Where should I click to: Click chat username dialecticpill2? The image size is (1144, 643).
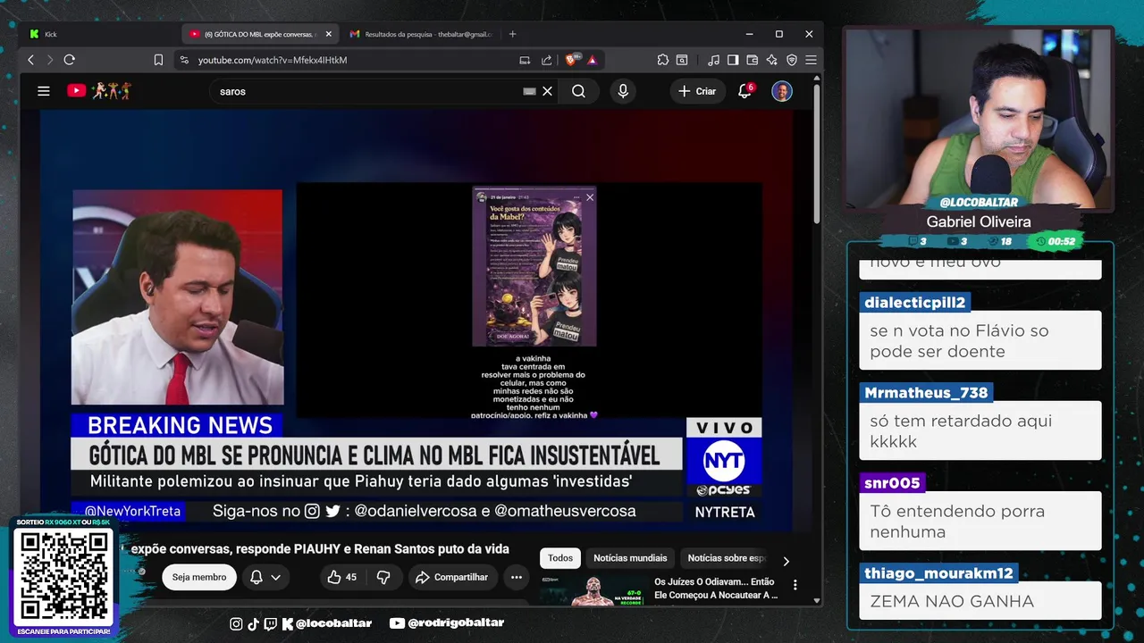pos(914,303)
